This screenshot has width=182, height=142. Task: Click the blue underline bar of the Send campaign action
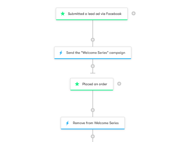tap(93, 59)
